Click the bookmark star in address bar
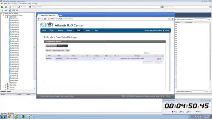Screen dimensions: 212x119 click(169, 19)
